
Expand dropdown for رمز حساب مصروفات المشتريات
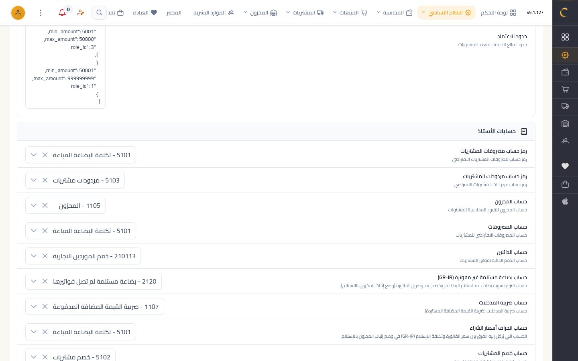[34, 155]
